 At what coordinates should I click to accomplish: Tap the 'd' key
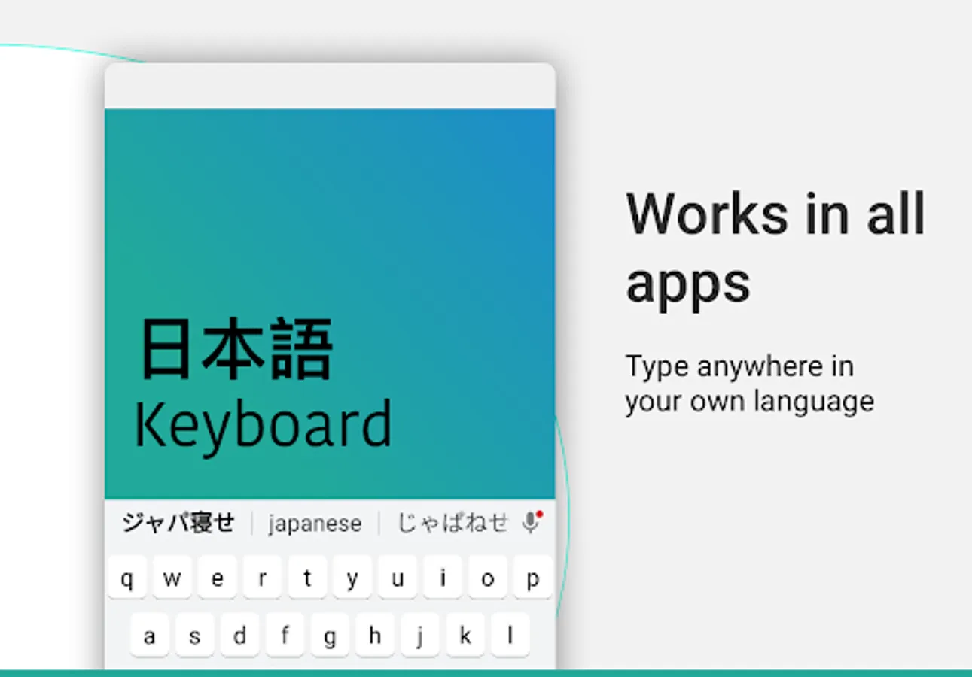point(240,635)
